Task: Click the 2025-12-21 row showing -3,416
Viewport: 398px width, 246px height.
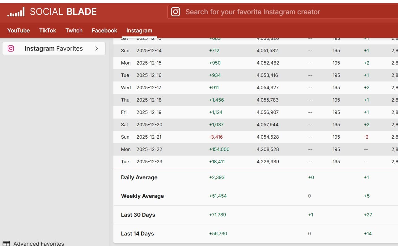Action: [216, 137]
